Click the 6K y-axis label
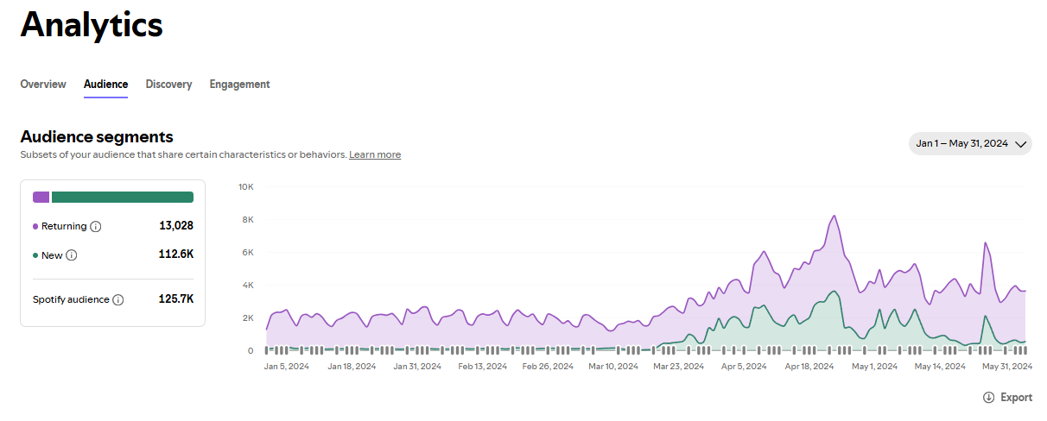1047x421 pixels. pos(248,253)
